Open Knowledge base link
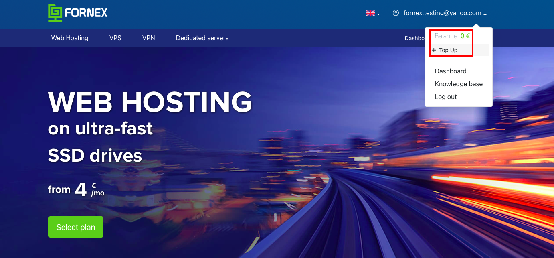Image resolution: width=554 pixels, height=258 pixels. pos(459,84)
